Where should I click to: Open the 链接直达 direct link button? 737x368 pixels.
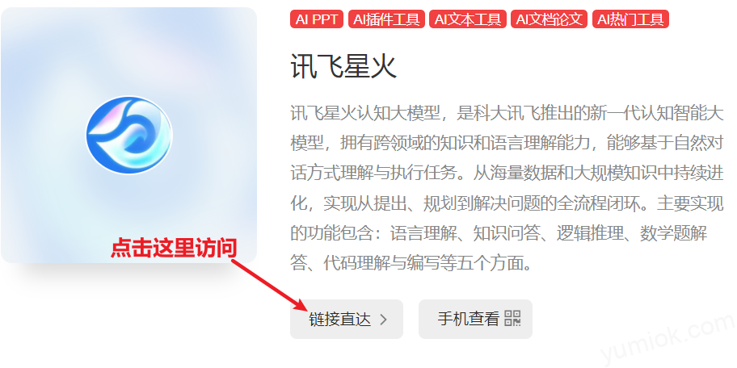[x=347, y=320]
